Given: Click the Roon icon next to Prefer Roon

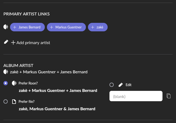Looking at the screenshot, I should click(x=14, y=83).
